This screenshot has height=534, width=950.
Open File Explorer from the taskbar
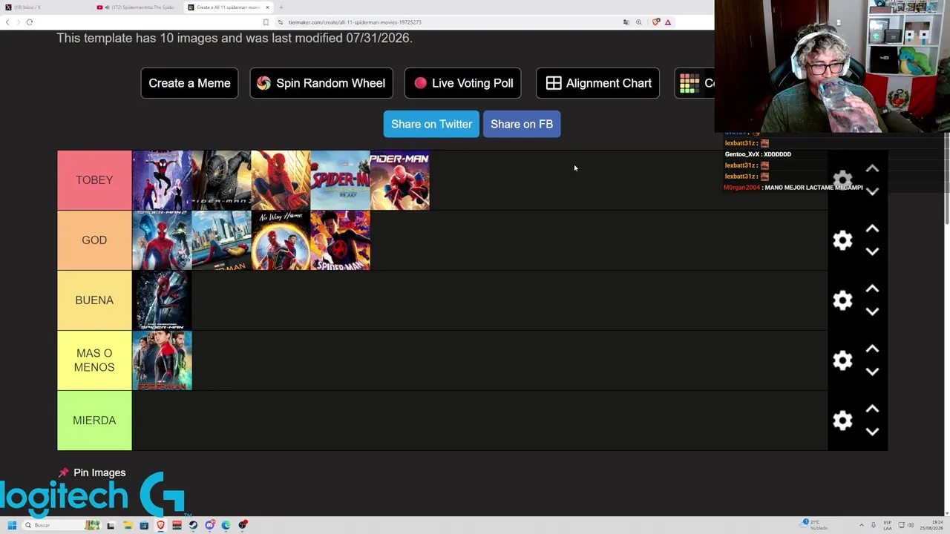point(128,525)
